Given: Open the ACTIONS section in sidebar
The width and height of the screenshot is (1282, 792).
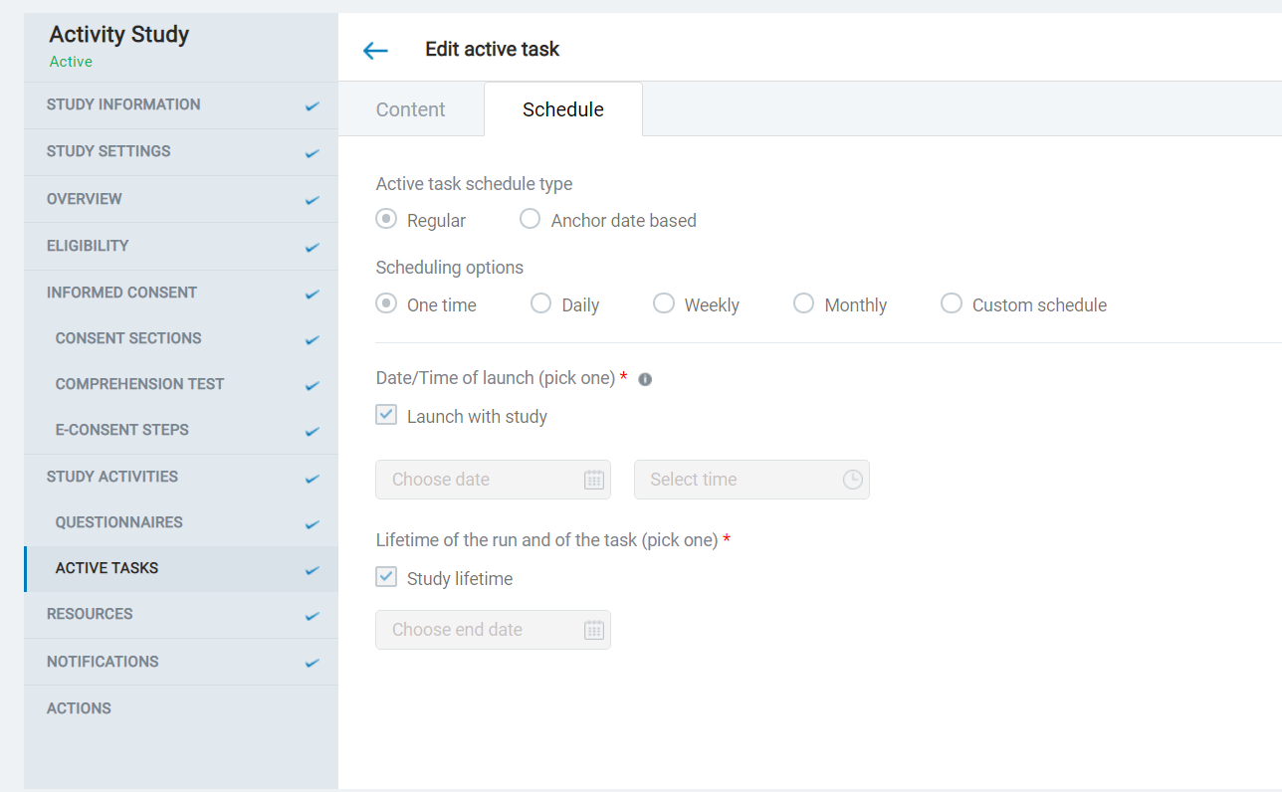Looking at the screenshot, I should pos(77,707).
